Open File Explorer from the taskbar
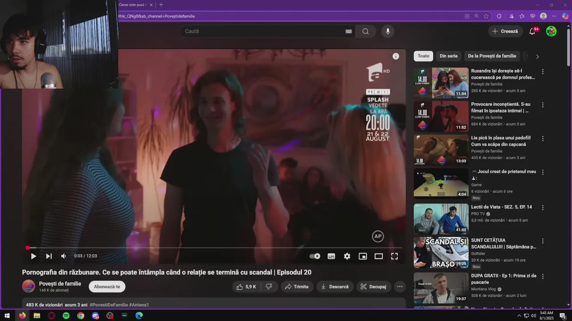572x321 pixels. [37, 316]
